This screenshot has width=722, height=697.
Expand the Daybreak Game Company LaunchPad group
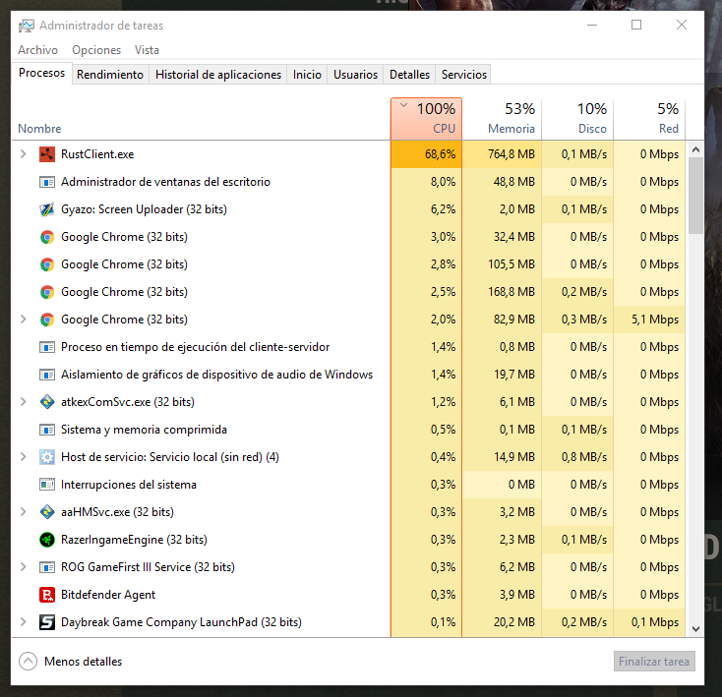pos(23,622)
